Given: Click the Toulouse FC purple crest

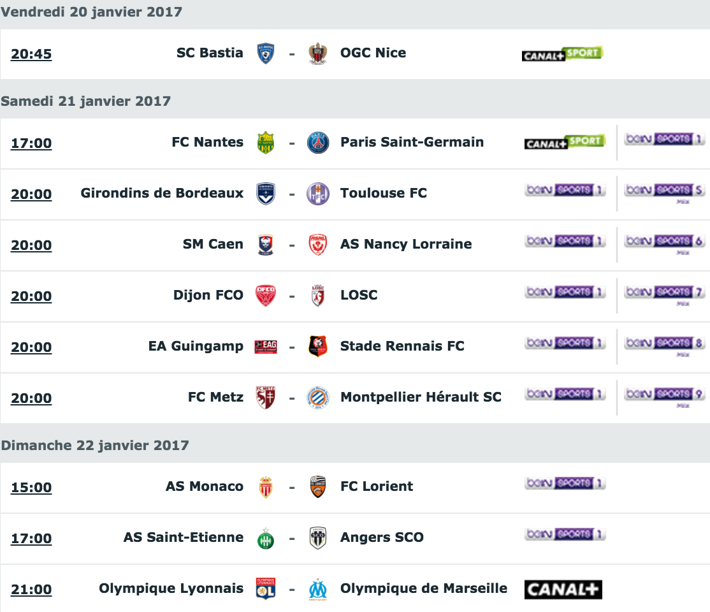Looking at the screenshot, I should coord(318,194).
